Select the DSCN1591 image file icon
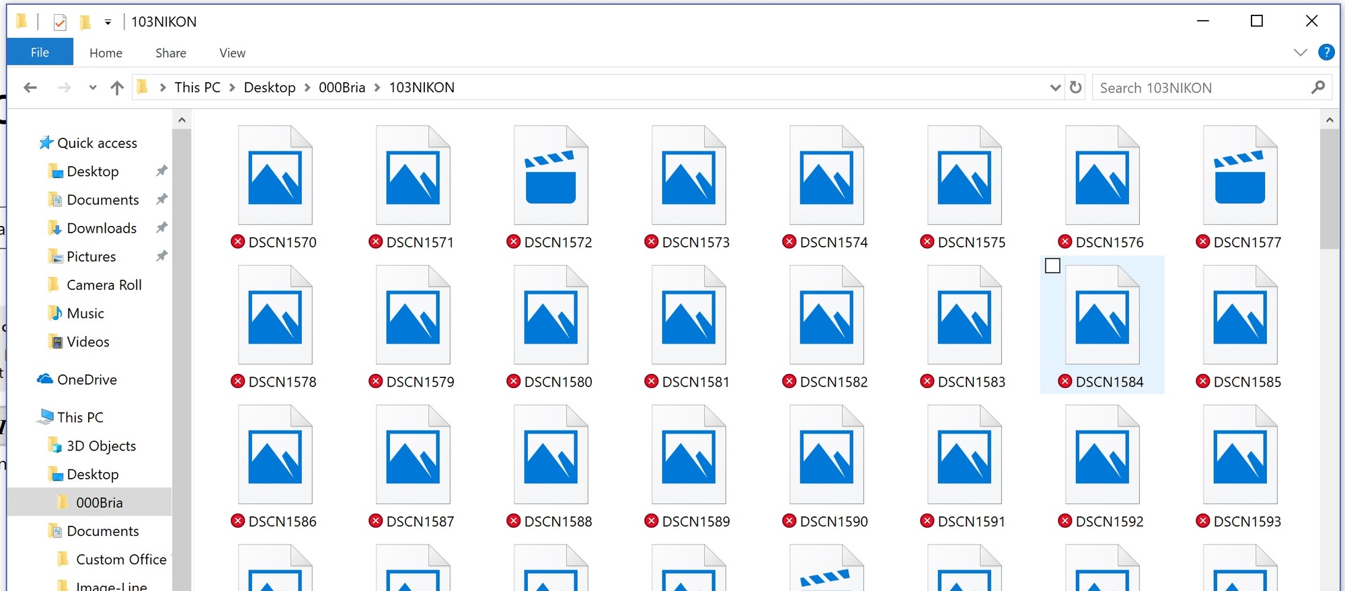Viewport: 1345px width, 591px height. [x=964, y=455]
